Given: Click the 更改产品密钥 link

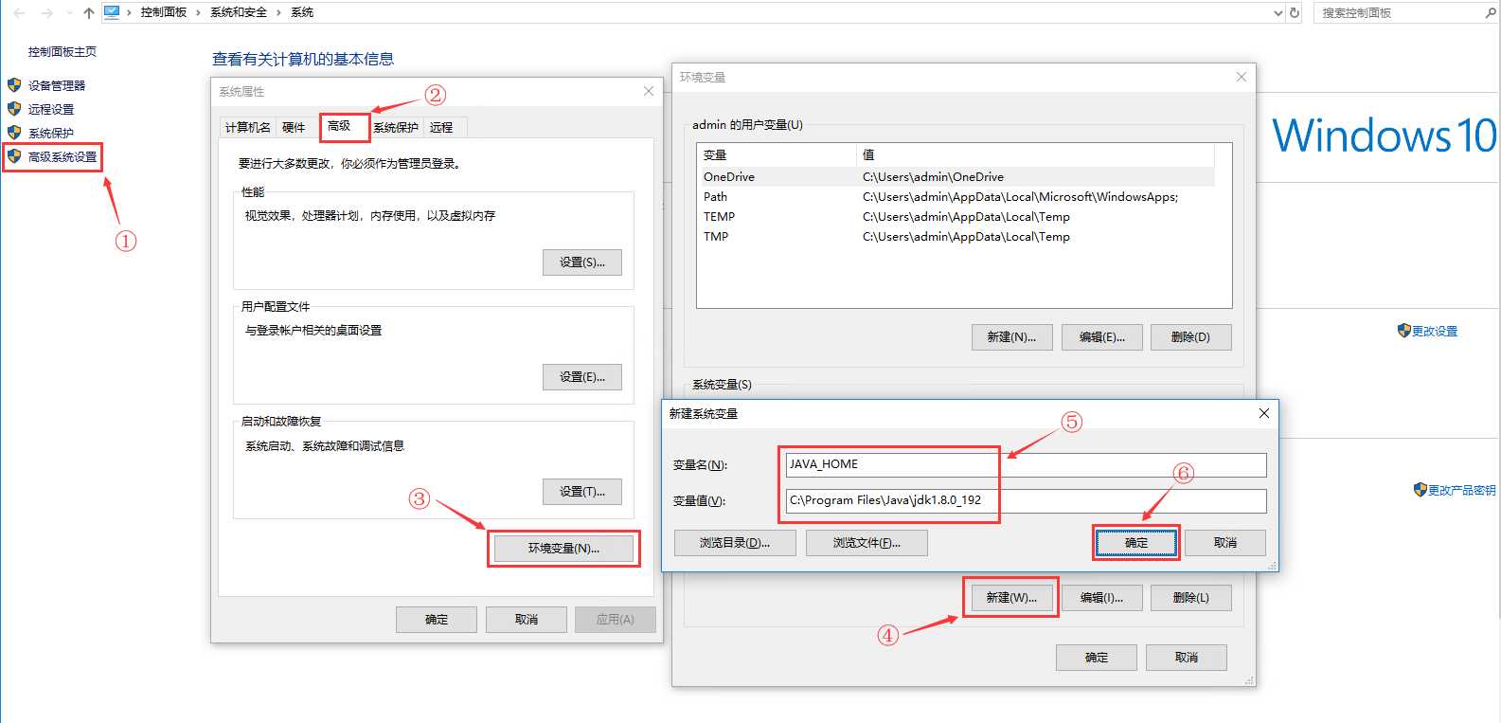Looking at the screenshot, I should coord(1462,490).
